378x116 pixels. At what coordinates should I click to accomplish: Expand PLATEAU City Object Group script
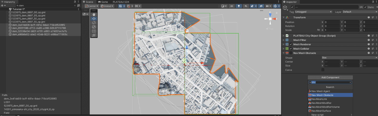click(284, 36)
